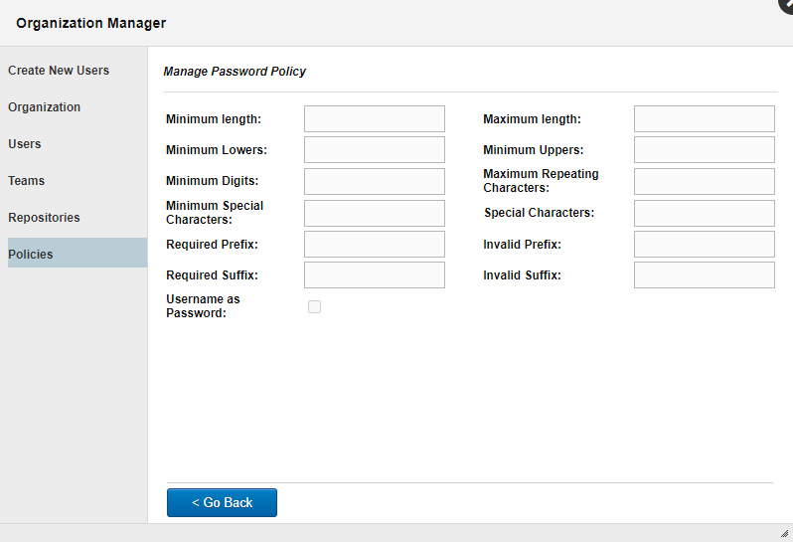This screenshot has height=542, width=793.
Task: Click the Organization Manager title
Action: pyautogui.click(x=91, y=23)
